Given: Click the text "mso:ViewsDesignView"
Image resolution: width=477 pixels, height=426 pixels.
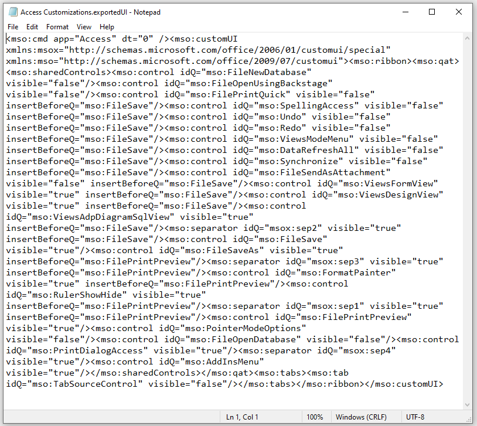Looking at the screenshot, I should point(388,195).
